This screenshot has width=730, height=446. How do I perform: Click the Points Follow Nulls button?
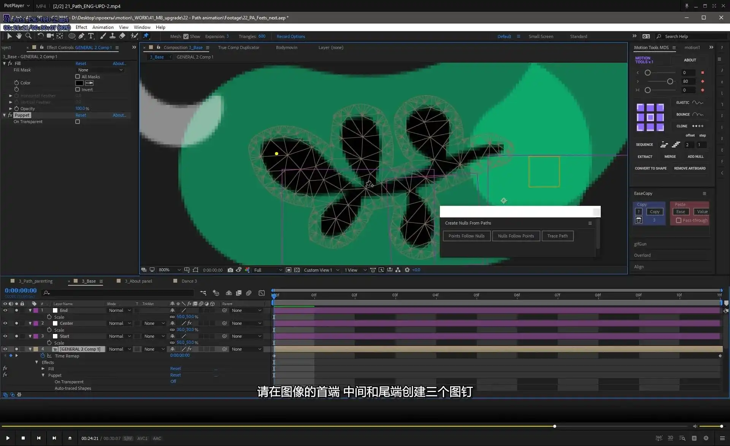pyautogui.click(x=467, y=236)
